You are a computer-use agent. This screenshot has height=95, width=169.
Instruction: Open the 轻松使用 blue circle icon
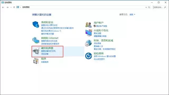pos(88,56)
